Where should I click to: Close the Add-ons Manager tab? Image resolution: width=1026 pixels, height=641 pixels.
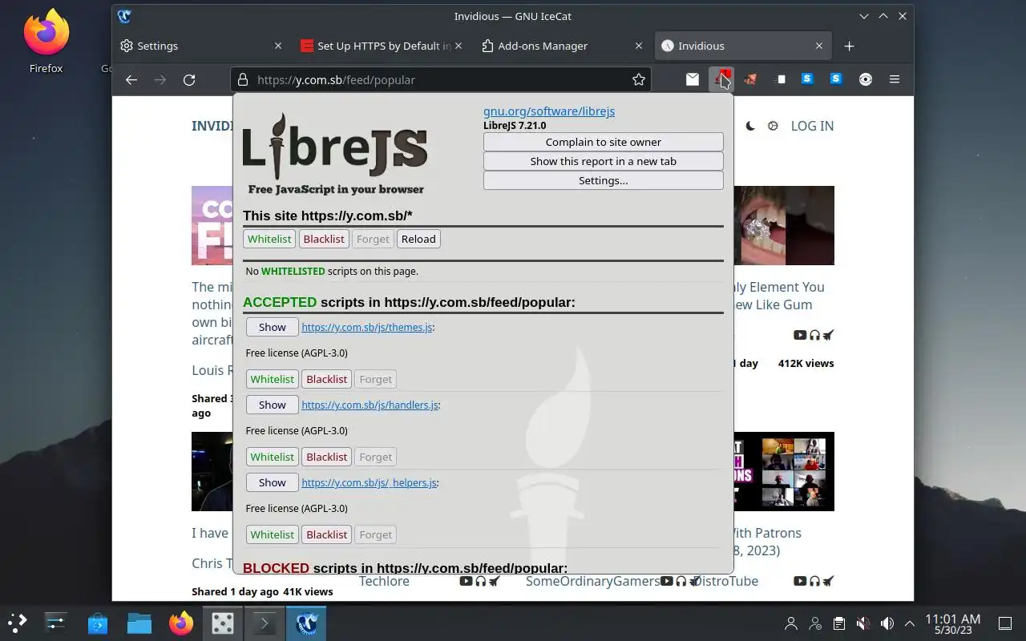[x=639, y=46]
